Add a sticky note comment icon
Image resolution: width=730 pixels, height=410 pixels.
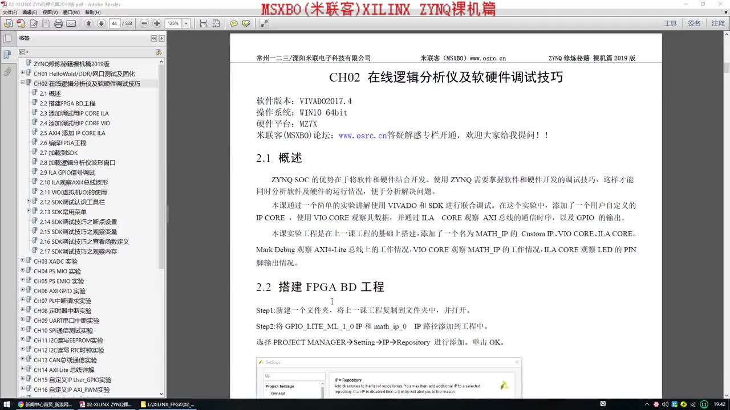click(x=233, y=23)
